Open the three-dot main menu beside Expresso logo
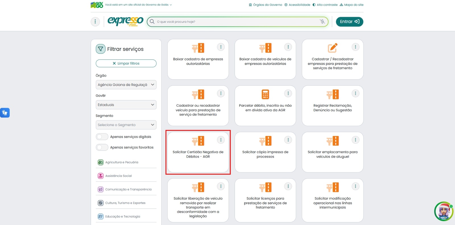Image resolution: width=455 pixels, height=225 pixels. 95,22
